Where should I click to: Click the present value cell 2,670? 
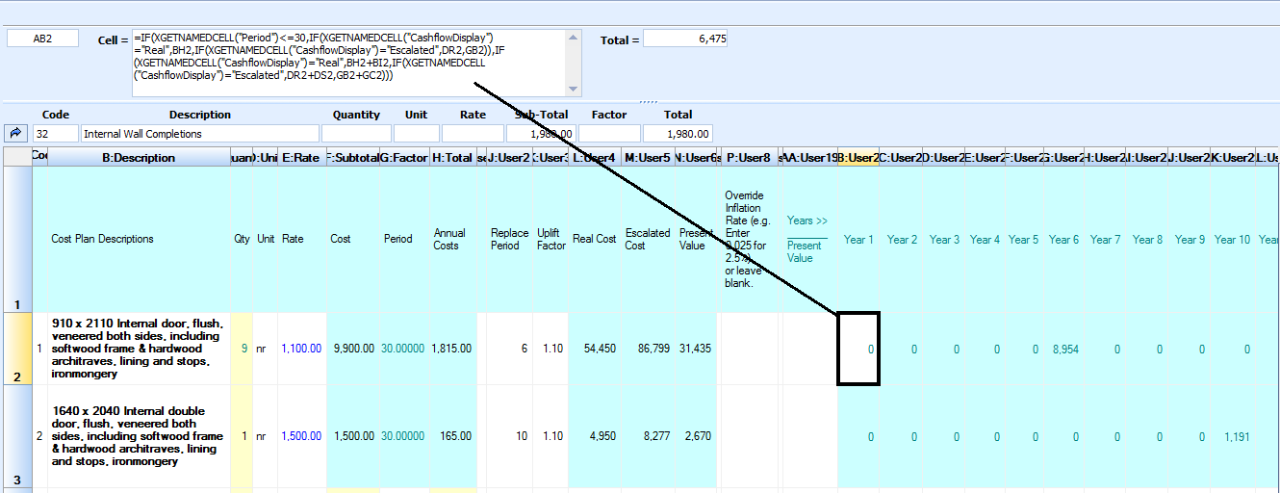(x=696, y=436)
